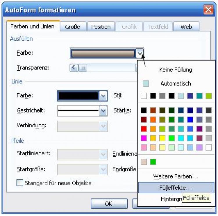Enable Standard für neue Objekte checkbox
The height and width of the screenshot is (216, 218).
(20, 183)
